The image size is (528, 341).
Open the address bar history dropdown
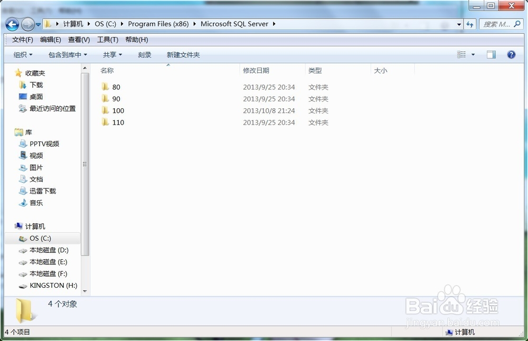[459, 24]
